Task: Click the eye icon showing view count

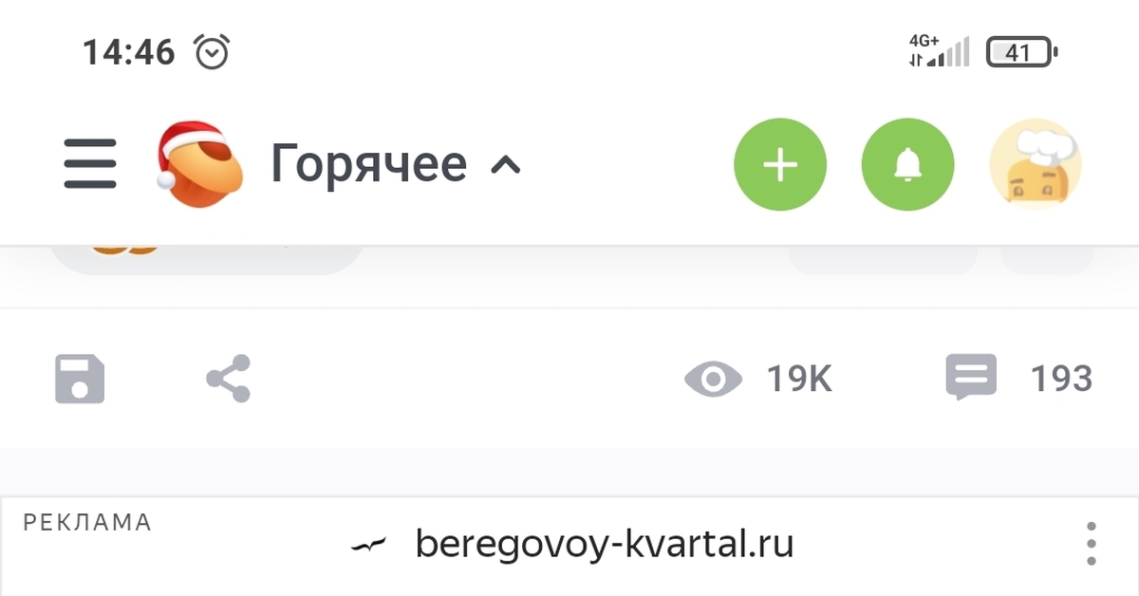Action: pos(714,379)
